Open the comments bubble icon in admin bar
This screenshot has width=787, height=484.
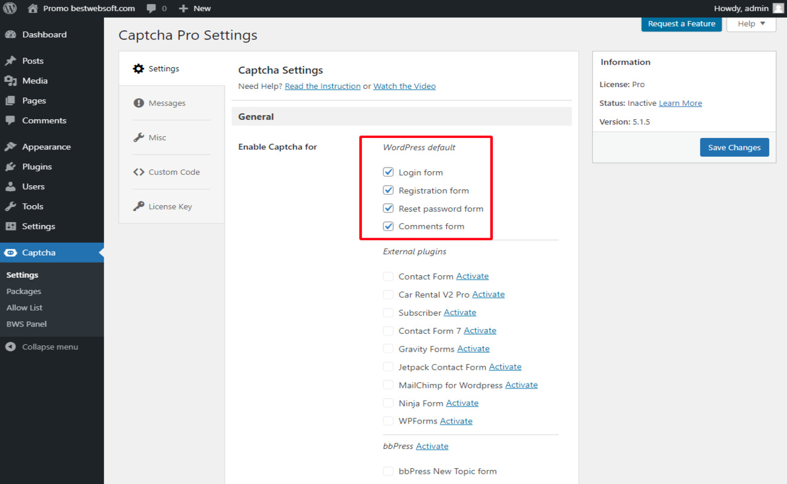point(151,8)
